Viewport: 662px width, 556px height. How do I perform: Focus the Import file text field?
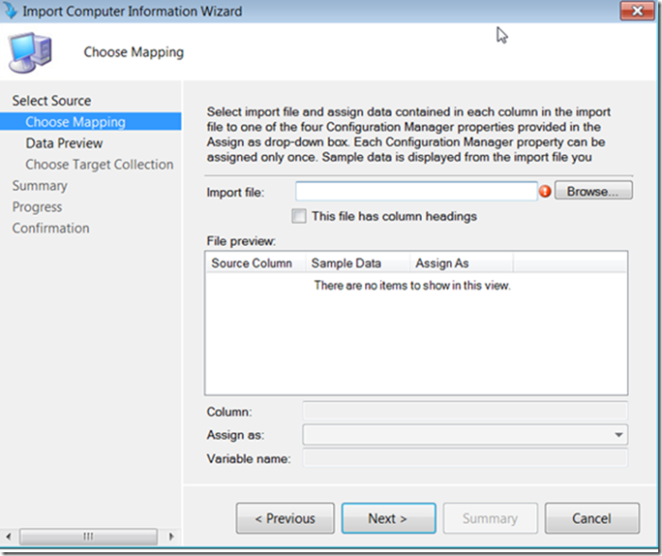click(416, 191)
